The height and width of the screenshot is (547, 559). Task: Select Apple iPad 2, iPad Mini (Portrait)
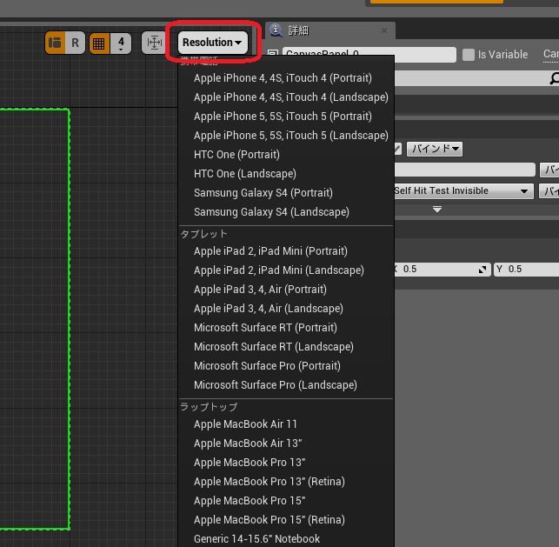286,251
